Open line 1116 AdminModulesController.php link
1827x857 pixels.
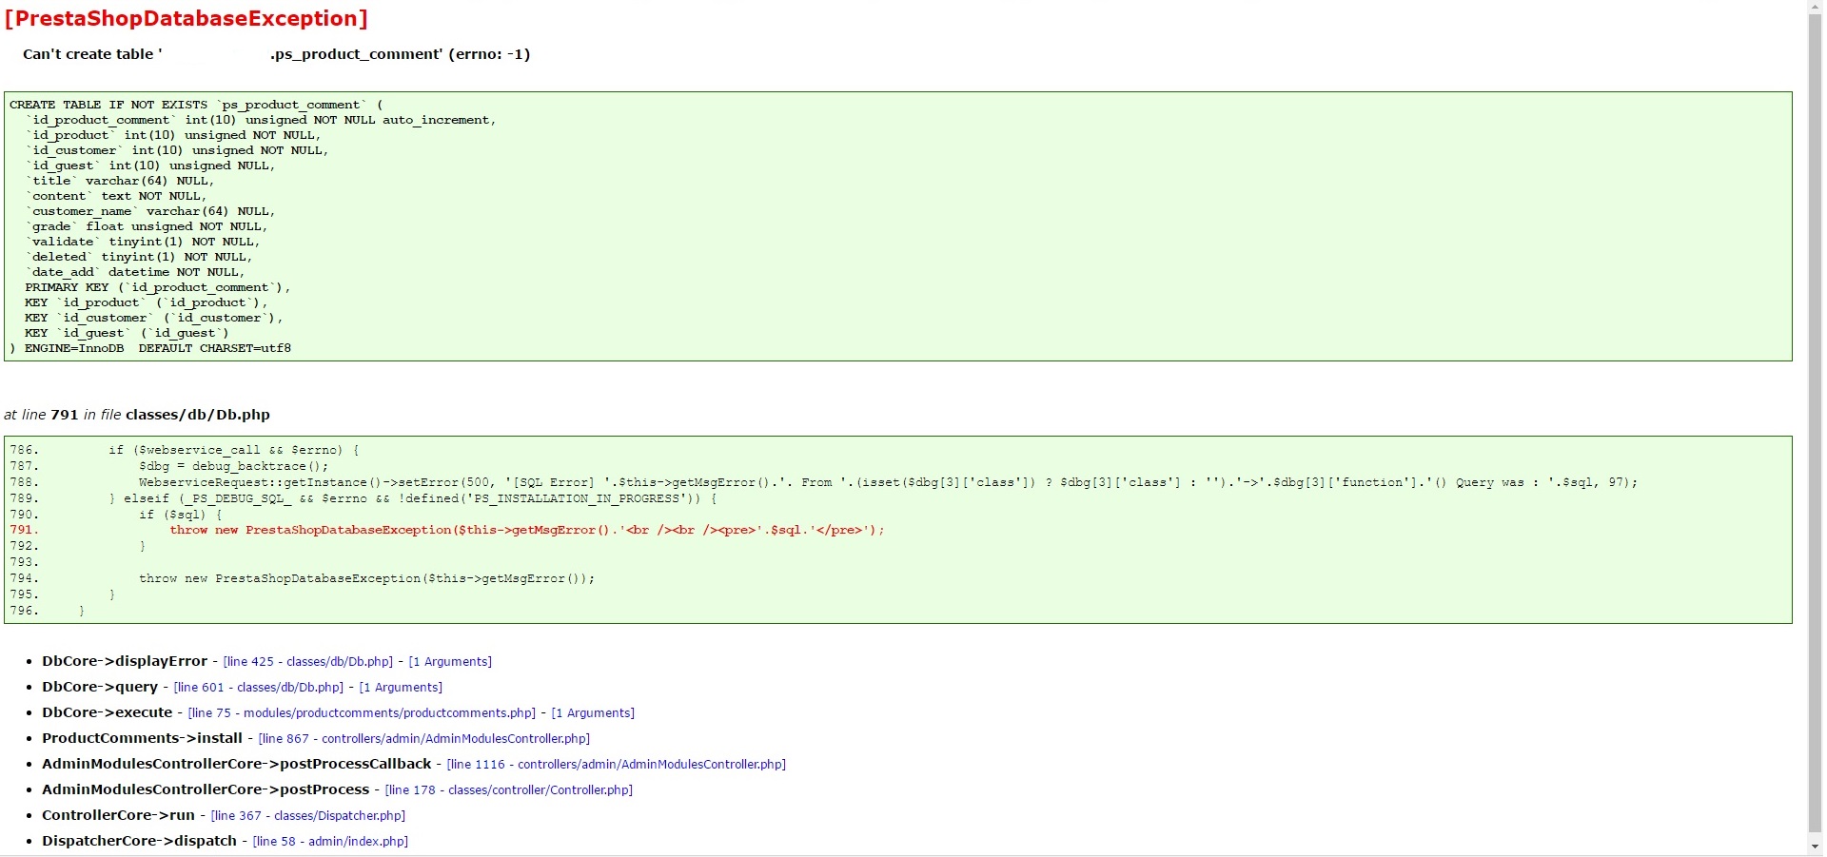click(x=617, y=765)
